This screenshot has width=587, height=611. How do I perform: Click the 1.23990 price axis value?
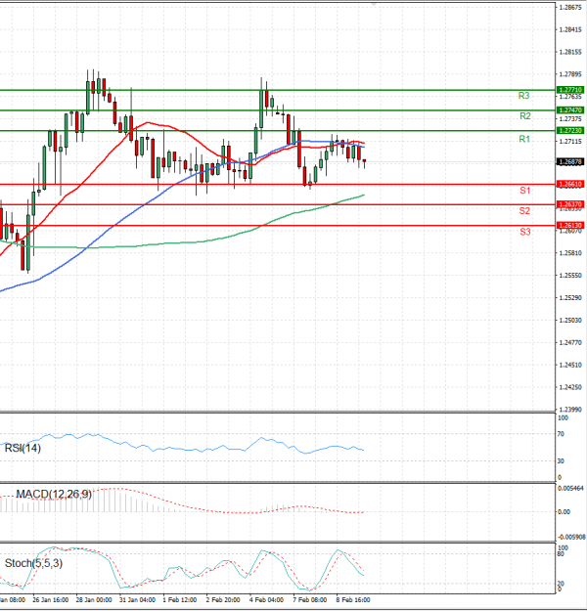coord(570,410)
